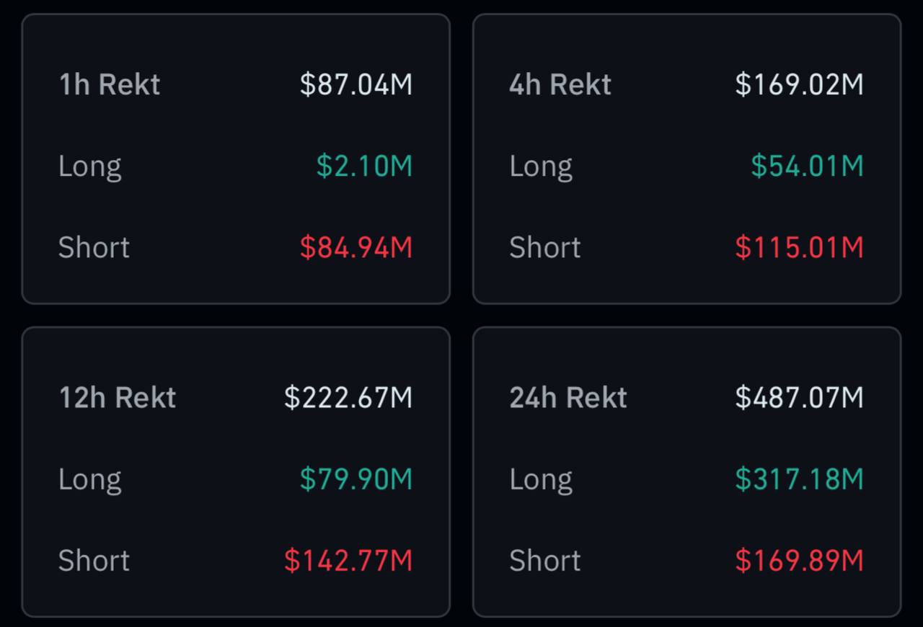Image resolution: width=923 pixels, height=627 pixels.
Task: Click the Long label in 12h card
Action: (x=90, y=481)
